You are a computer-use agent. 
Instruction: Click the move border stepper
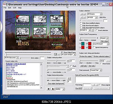[x=68, y=70]
